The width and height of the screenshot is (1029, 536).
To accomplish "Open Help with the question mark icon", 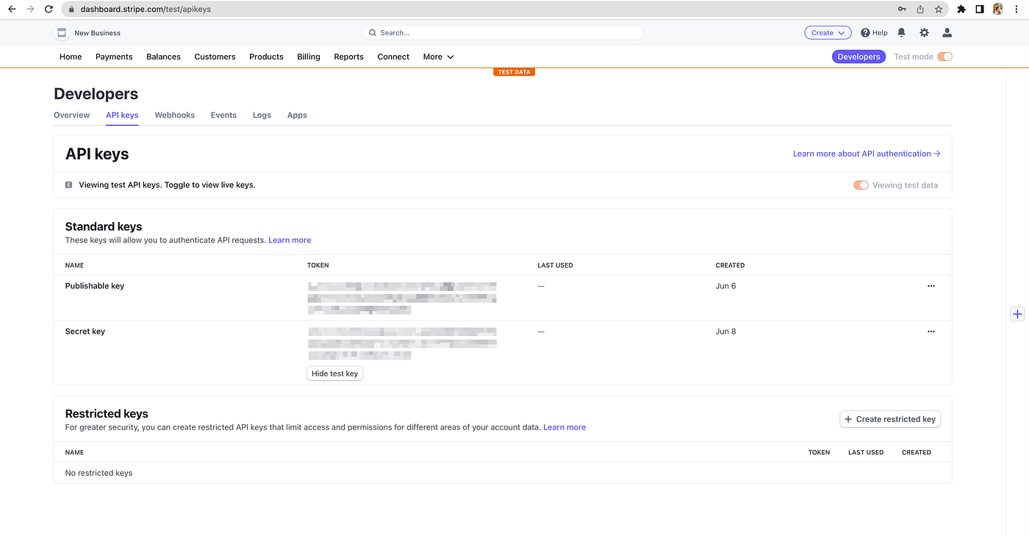I will [865, 33].
